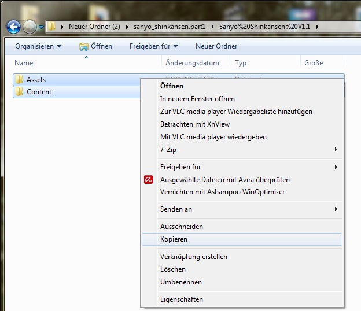The image size is (361, 311).
Task: Expand arrow after sanyo_shinkansen.part1
Action: pos(212,27)
